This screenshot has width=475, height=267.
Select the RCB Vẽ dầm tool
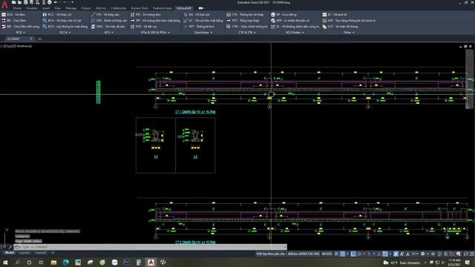13,15
